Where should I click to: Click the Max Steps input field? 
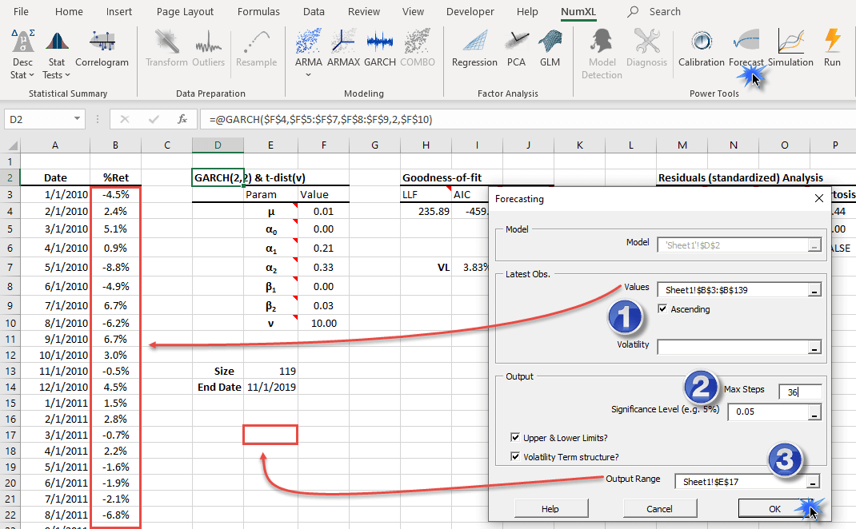(799, 391)
